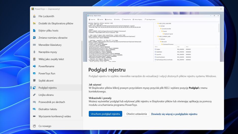Click the Zmiana rozmiaru obrazów icon

34,38
